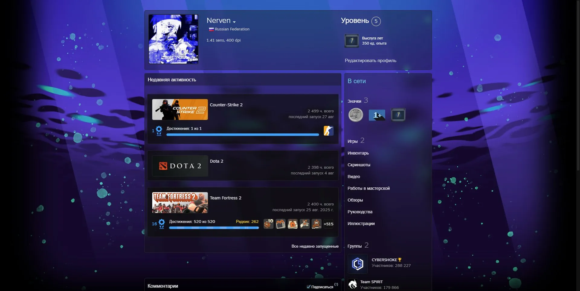Open the Dota 2 game banner

point(180,166)
